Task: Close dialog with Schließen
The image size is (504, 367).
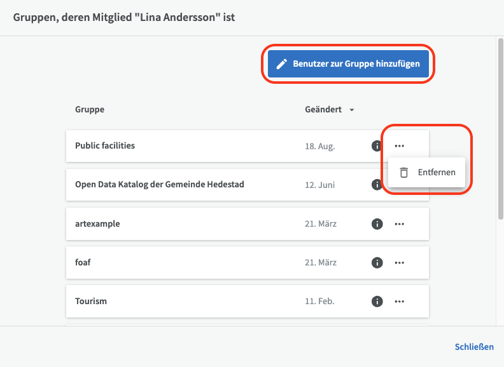Action: pyautogui.click(x=474, y=347)
